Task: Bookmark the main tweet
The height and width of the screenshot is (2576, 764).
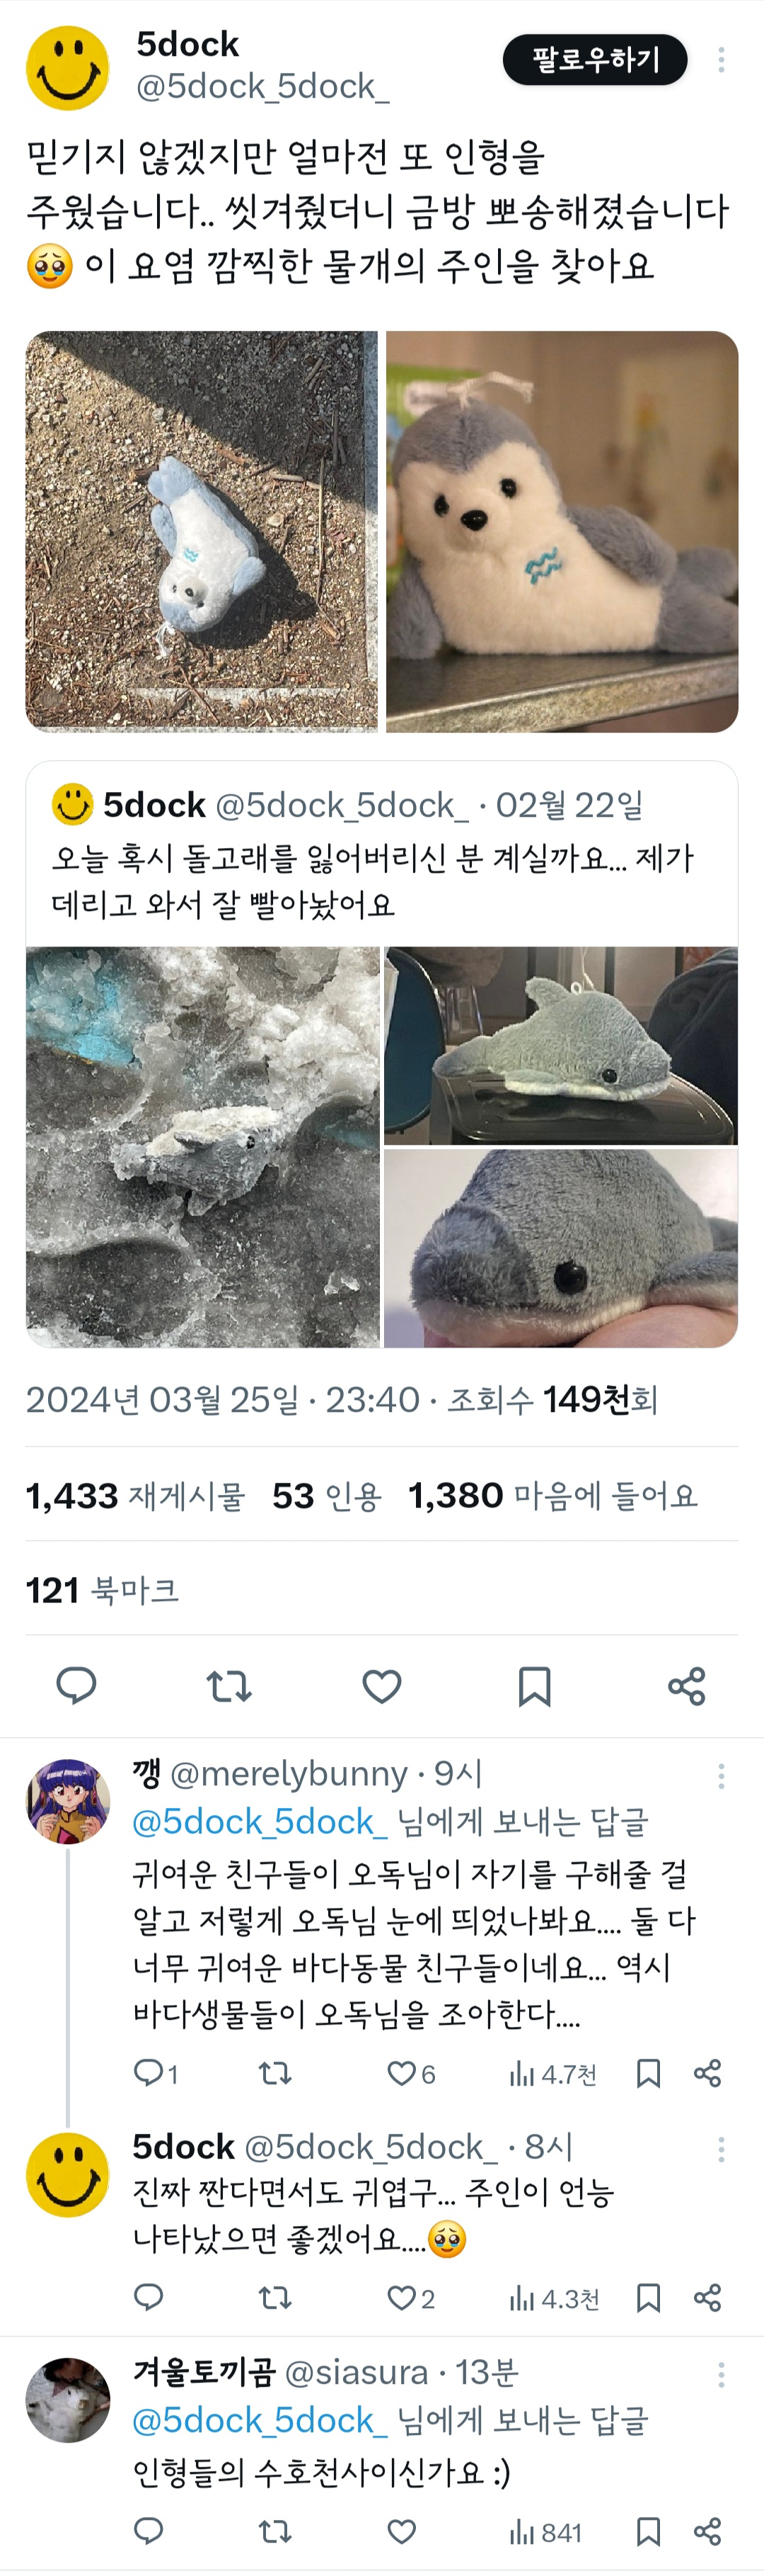Action: click(534, 1686)
